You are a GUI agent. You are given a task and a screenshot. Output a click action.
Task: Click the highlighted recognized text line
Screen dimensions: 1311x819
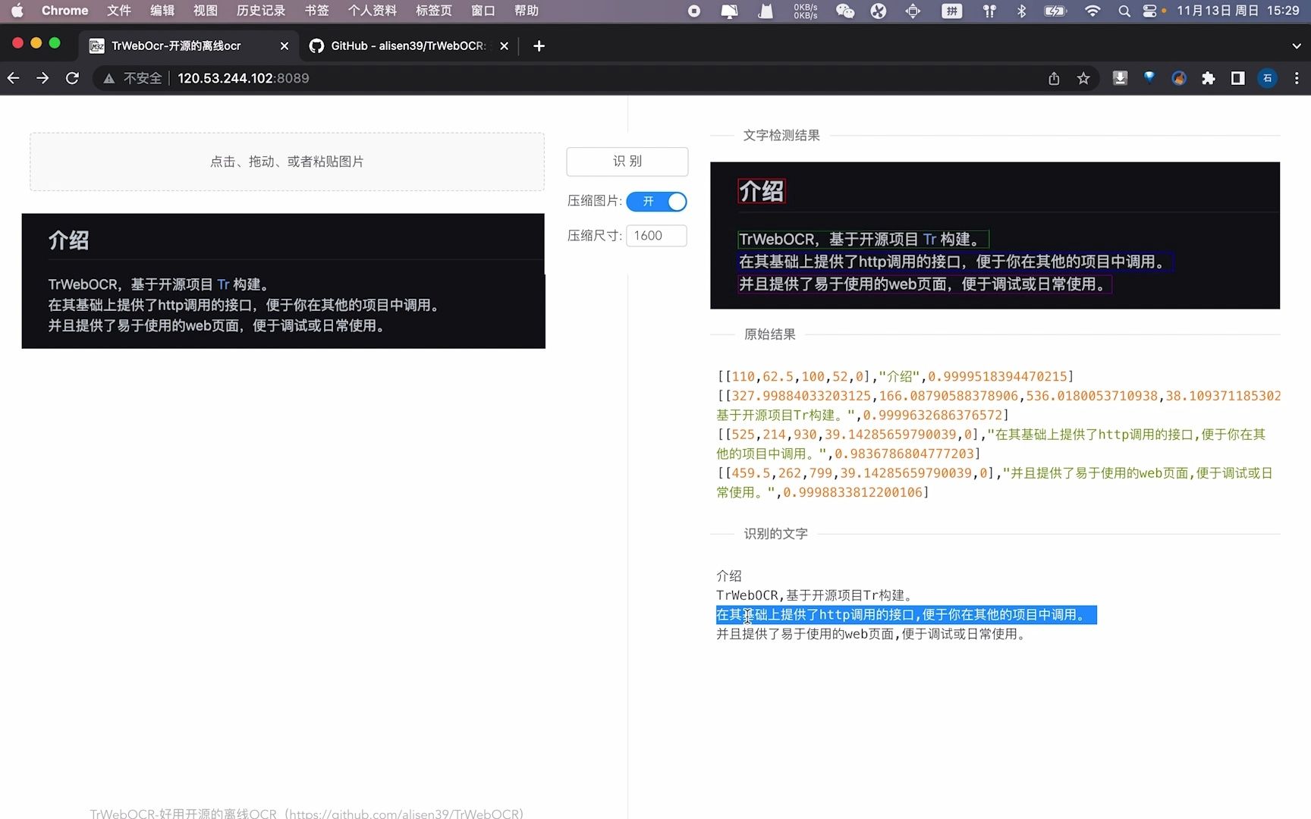pyautogui.click(x=906, y=615)
